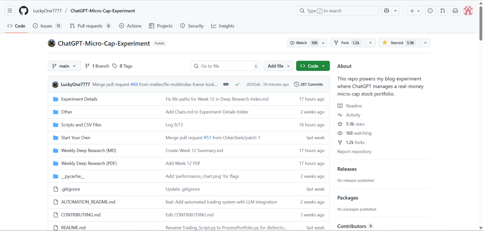This screenshot has height=231, width=483.
Task: View 1.2k forks link in sidebar
Action: (x=351, y=143)
